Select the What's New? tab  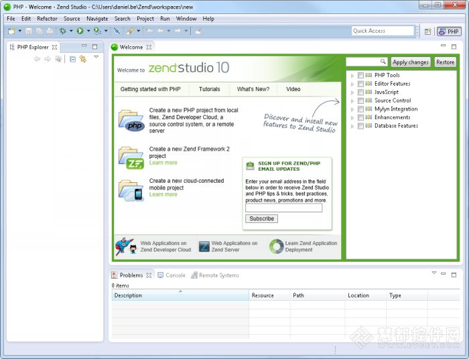point(253,89)
